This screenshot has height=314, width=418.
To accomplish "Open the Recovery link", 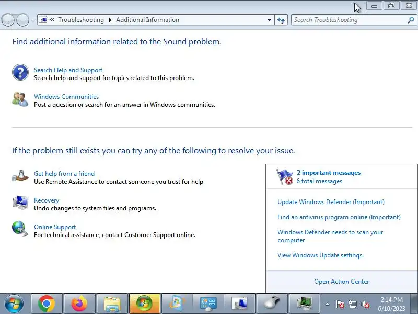I will point(47,200).
